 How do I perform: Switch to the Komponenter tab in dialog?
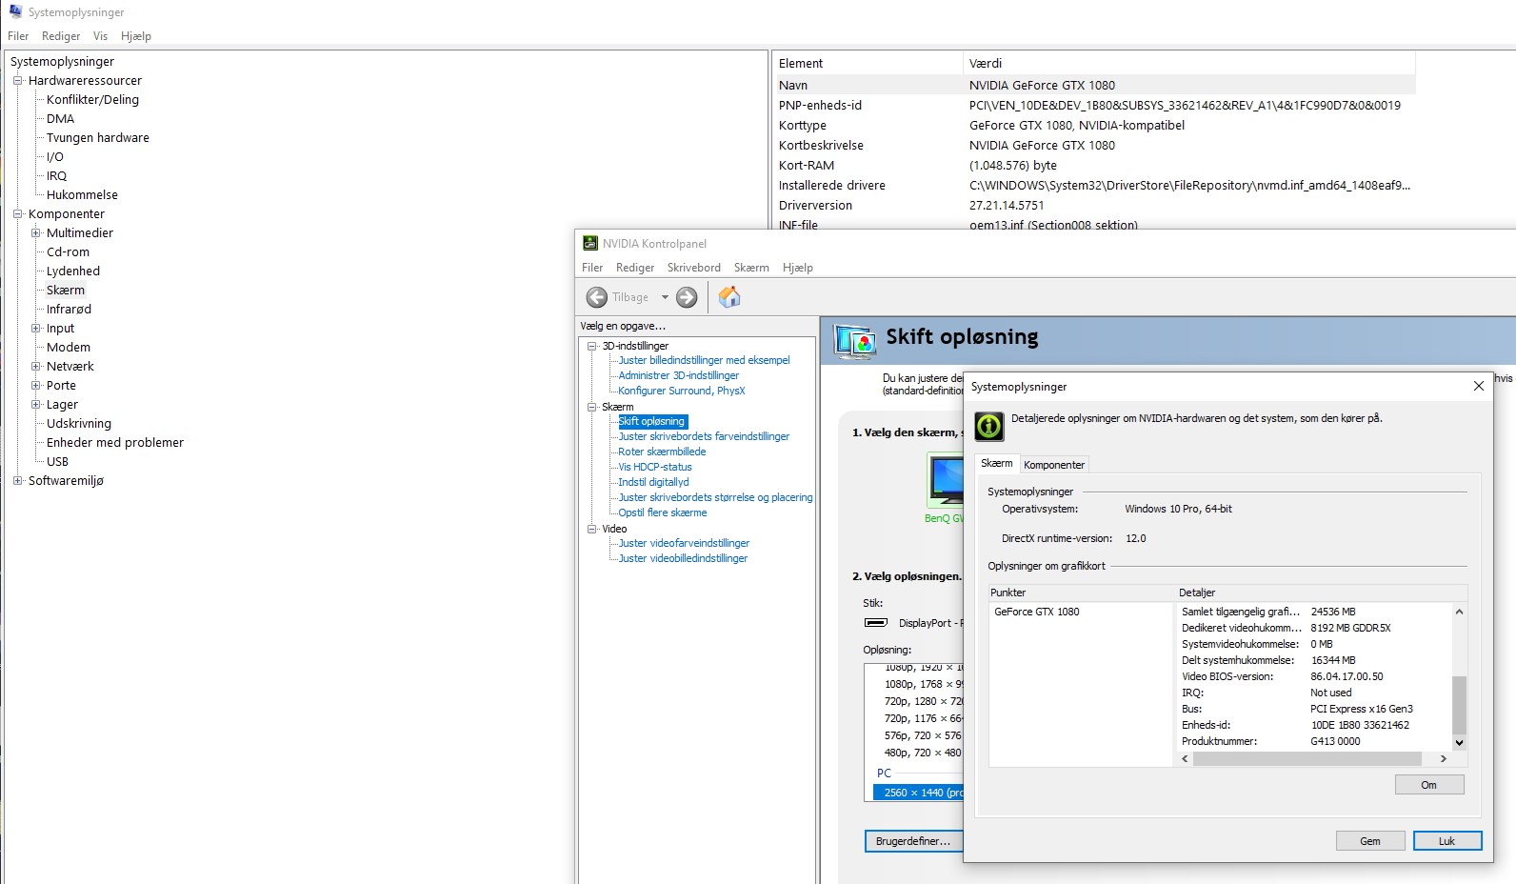(1054, 465)
